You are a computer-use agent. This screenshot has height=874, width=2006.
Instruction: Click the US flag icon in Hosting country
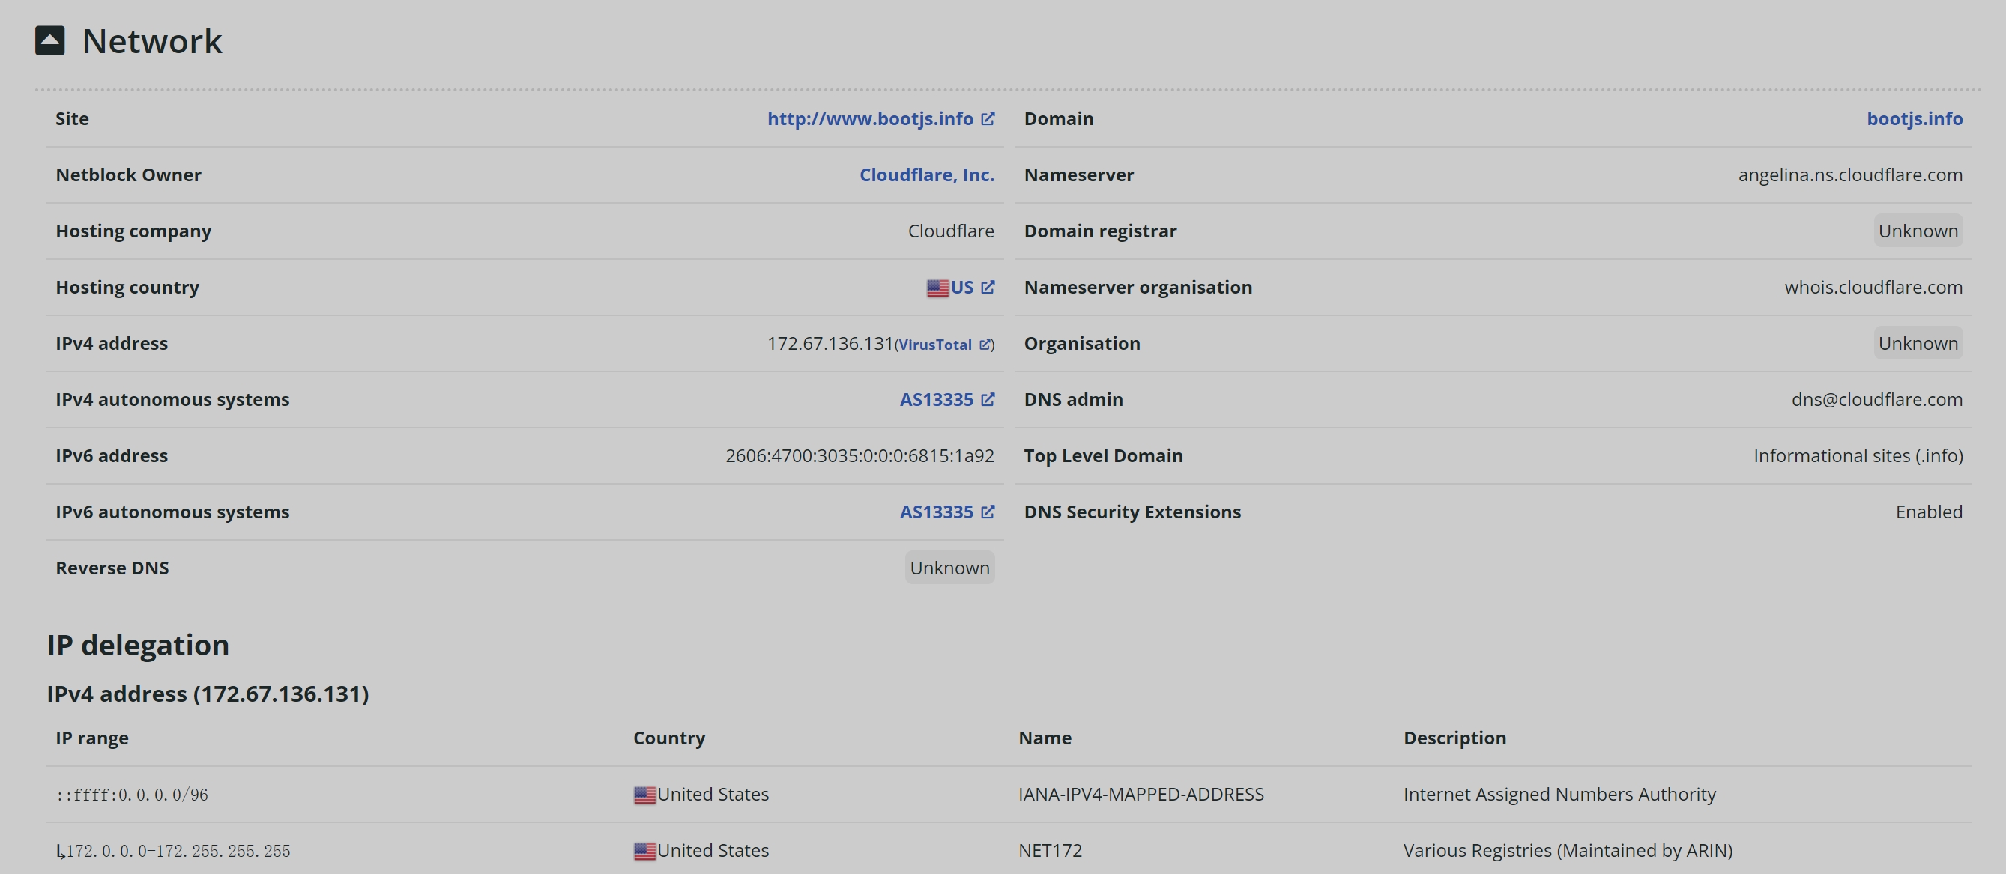937,288
